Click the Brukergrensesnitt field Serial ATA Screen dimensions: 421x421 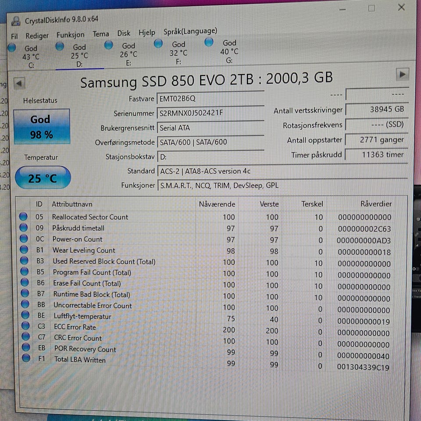click(210, 128)
